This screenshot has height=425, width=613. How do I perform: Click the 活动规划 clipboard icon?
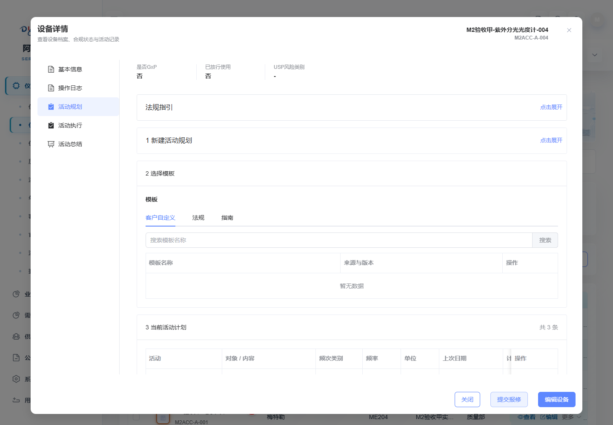[51, 107]
